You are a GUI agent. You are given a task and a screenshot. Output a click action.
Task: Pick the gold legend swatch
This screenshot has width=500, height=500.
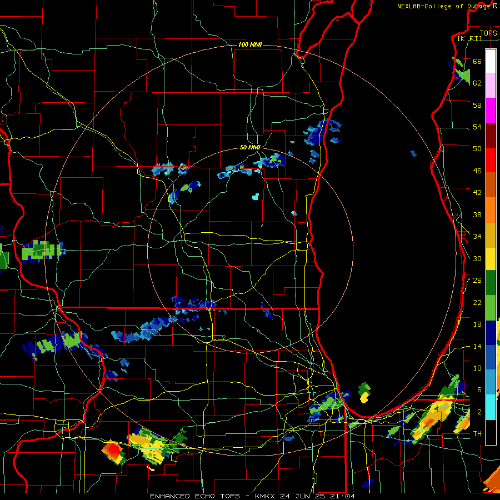tap(491, 236)
